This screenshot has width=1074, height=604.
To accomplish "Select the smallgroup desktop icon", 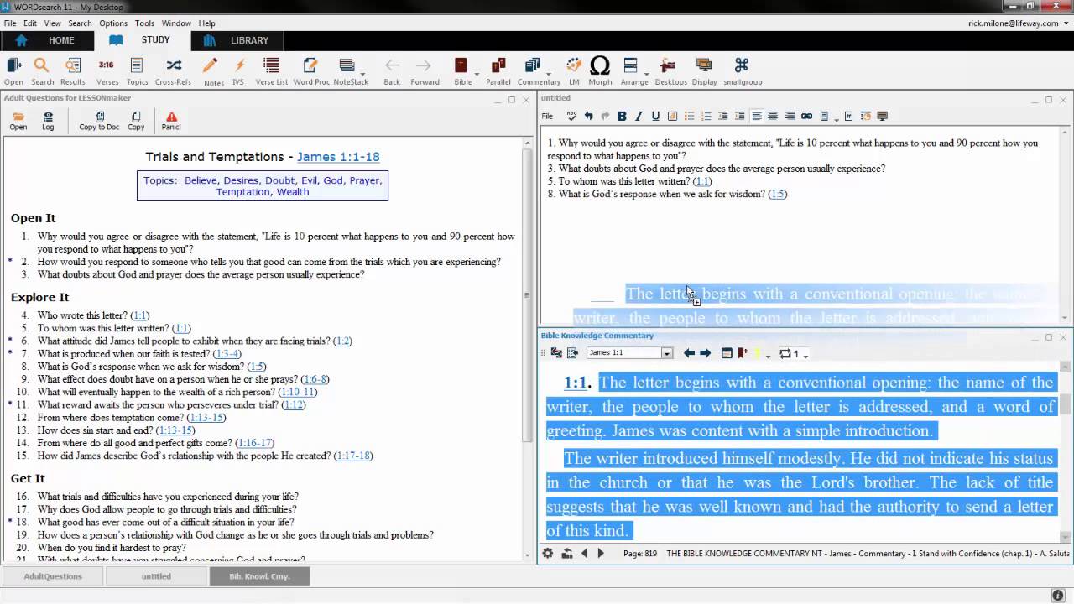I will point(742,71).
